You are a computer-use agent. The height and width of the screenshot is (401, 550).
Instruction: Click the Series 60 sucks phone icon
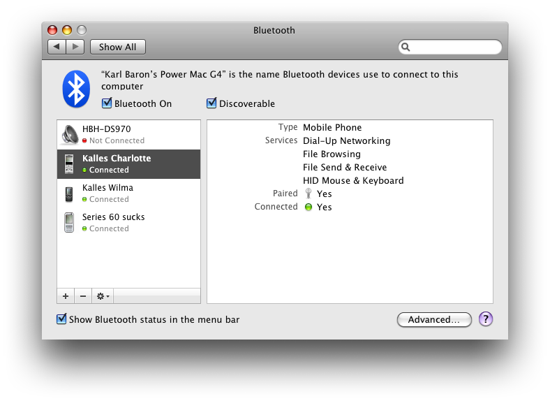click(69, 223)
